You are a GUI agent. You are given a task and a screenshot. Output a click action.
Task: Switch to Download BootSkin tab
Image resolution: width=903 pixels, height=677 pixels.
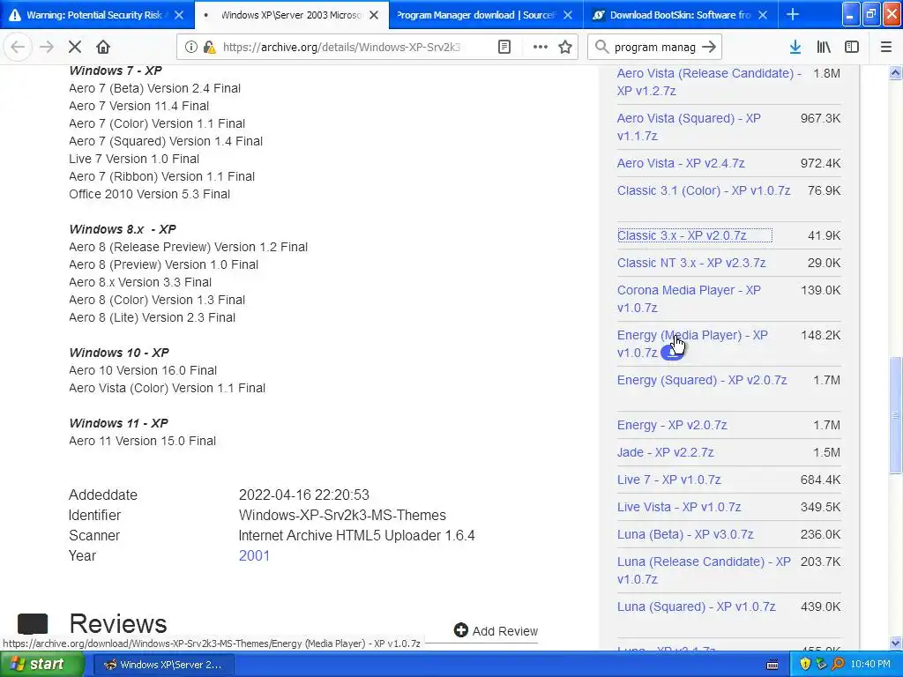pyautogui.click(x=680, y=15)
